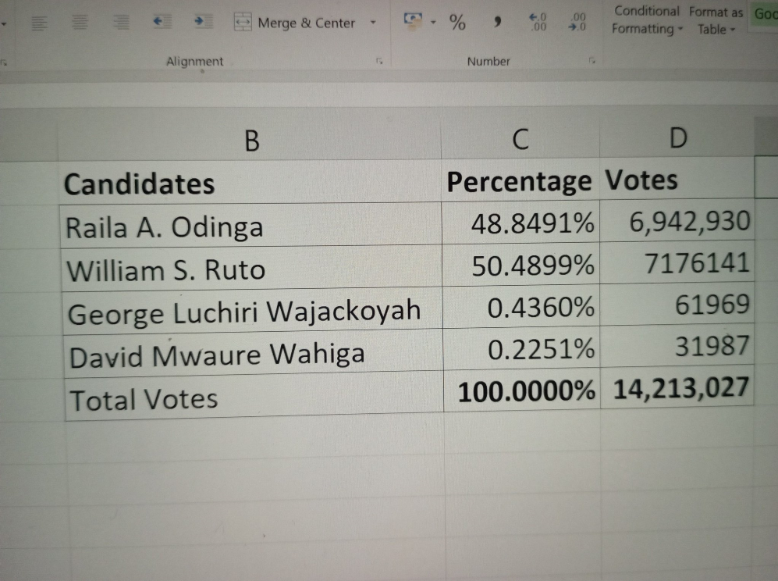Apply Percent Style number format
The width and height of the screenshot is (778, 581).
[457, 23]
